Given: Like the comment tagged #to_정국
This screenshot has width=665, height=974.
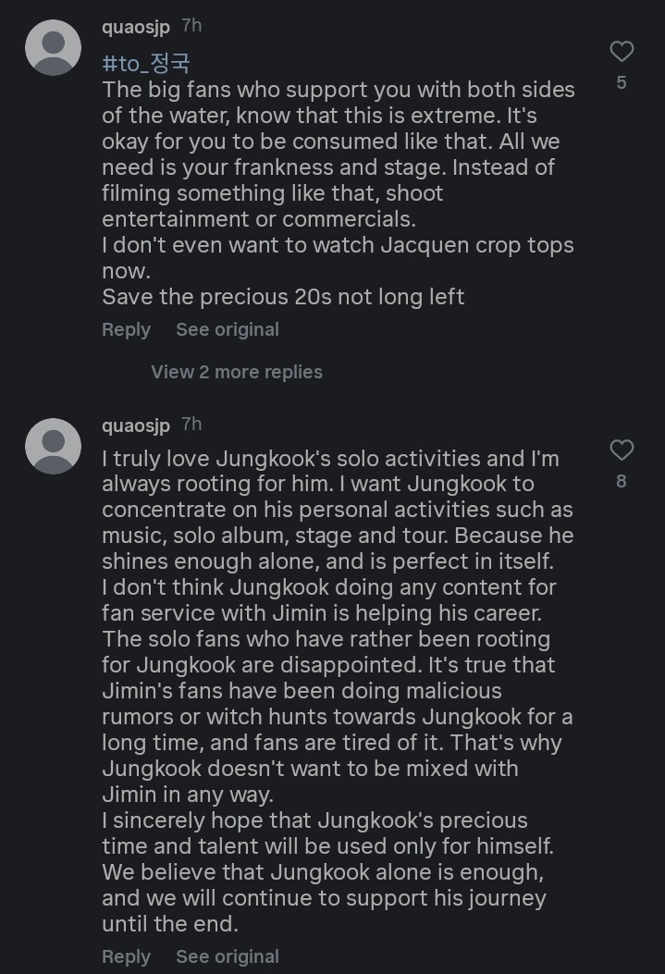Looking at the screenshot, I should [x=622, y=52].
